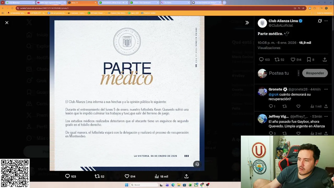Image resolution: width=334 pixels, height=188 pixels.
Task: Open Gronete's profile avatar
Action: click(x=262, y=92)
